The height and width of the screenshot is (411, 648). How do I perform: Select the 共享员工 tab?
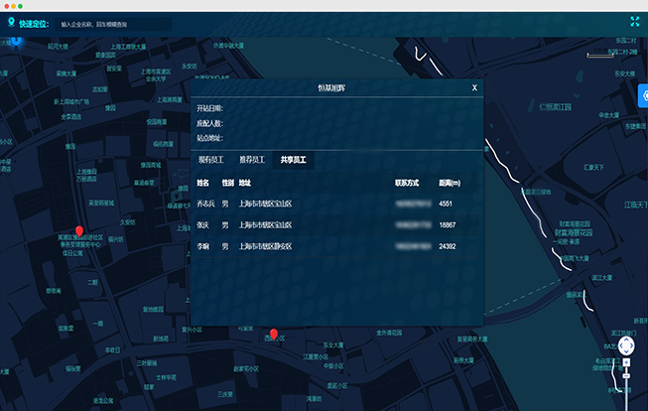[293, 159]
